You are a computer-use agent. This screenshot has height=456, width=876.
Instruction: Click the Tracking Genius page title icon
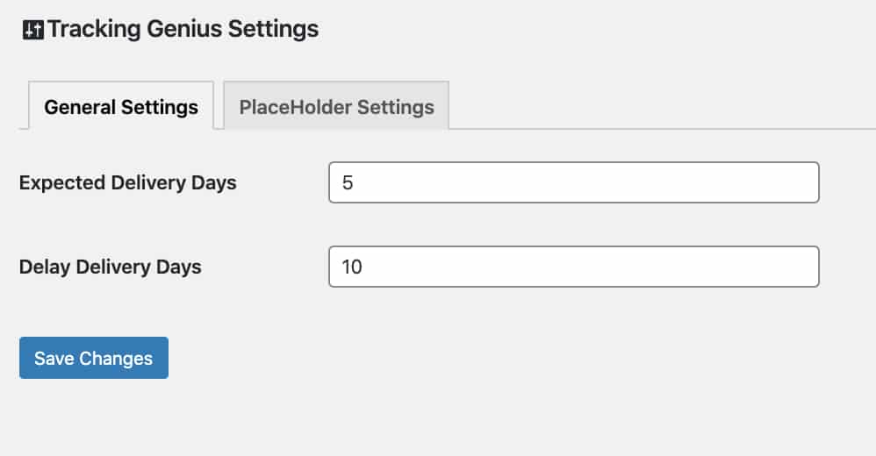point(33,30)
